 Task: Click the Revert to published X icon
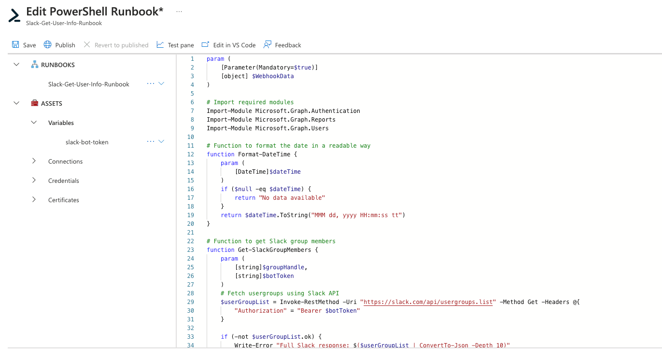click(87, 44)
